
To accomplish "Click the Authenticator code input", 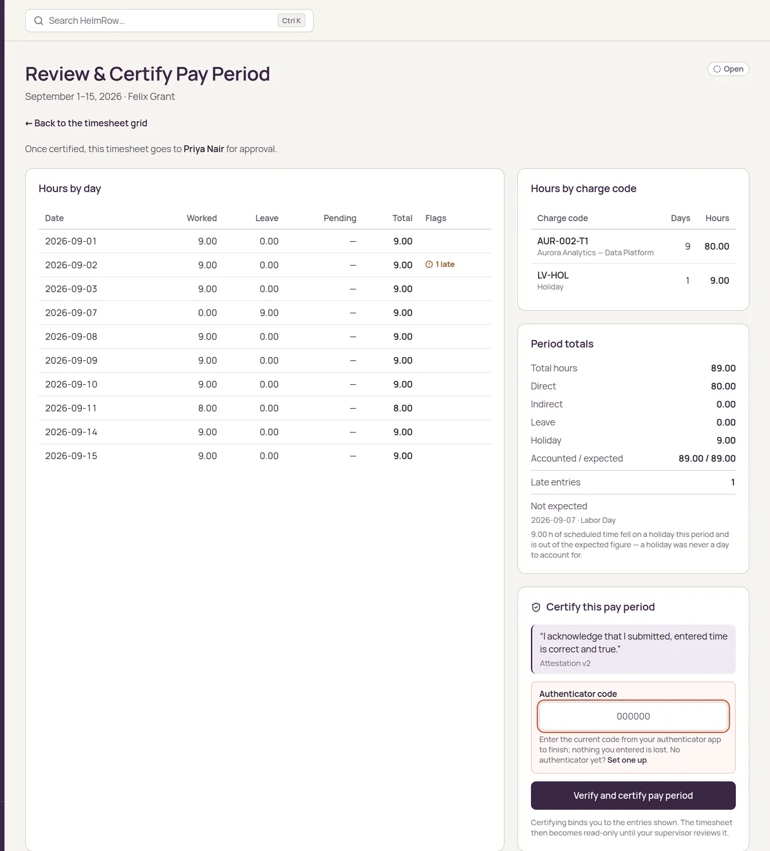I will pyautogui.click(x=633, y=716).
